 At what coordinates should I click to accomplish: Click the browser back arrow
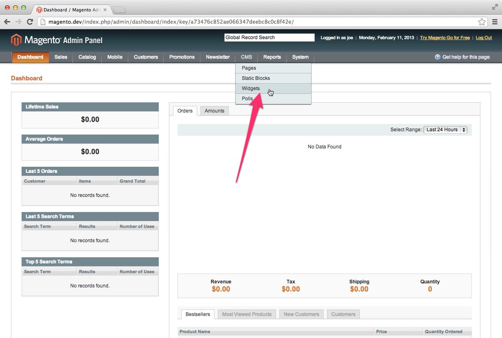point(7,22)
